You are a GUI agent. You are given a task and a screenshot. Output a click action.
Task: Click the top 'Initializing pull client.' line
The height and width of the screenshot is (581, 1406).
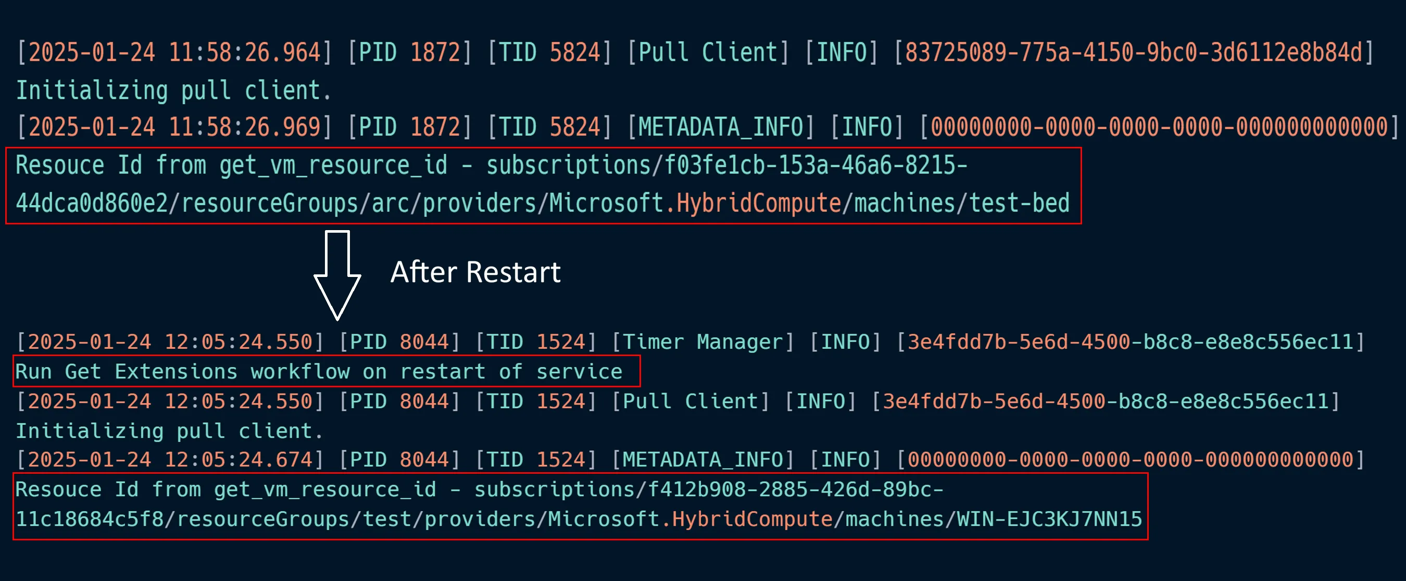[x=173, y=91]
